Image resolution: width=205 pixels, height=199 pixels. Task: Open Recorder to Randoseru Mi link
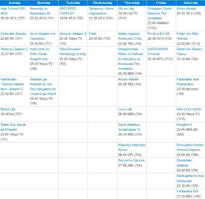click(40, 11)
